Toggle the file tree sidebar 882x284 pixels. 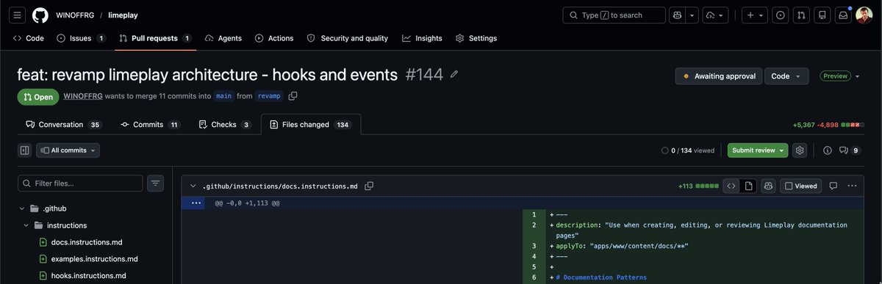click(25, 150)
